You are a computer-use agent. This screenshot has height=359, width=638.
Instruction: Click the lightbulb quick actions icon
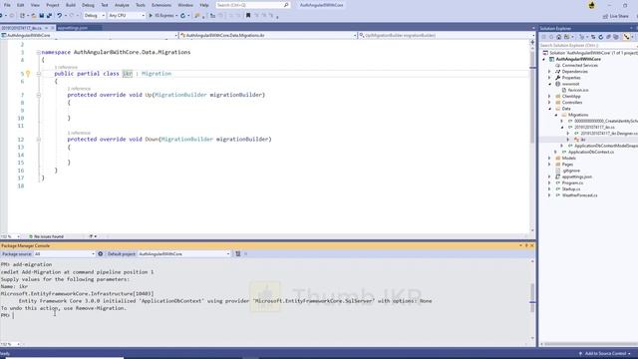pos(28,74)
